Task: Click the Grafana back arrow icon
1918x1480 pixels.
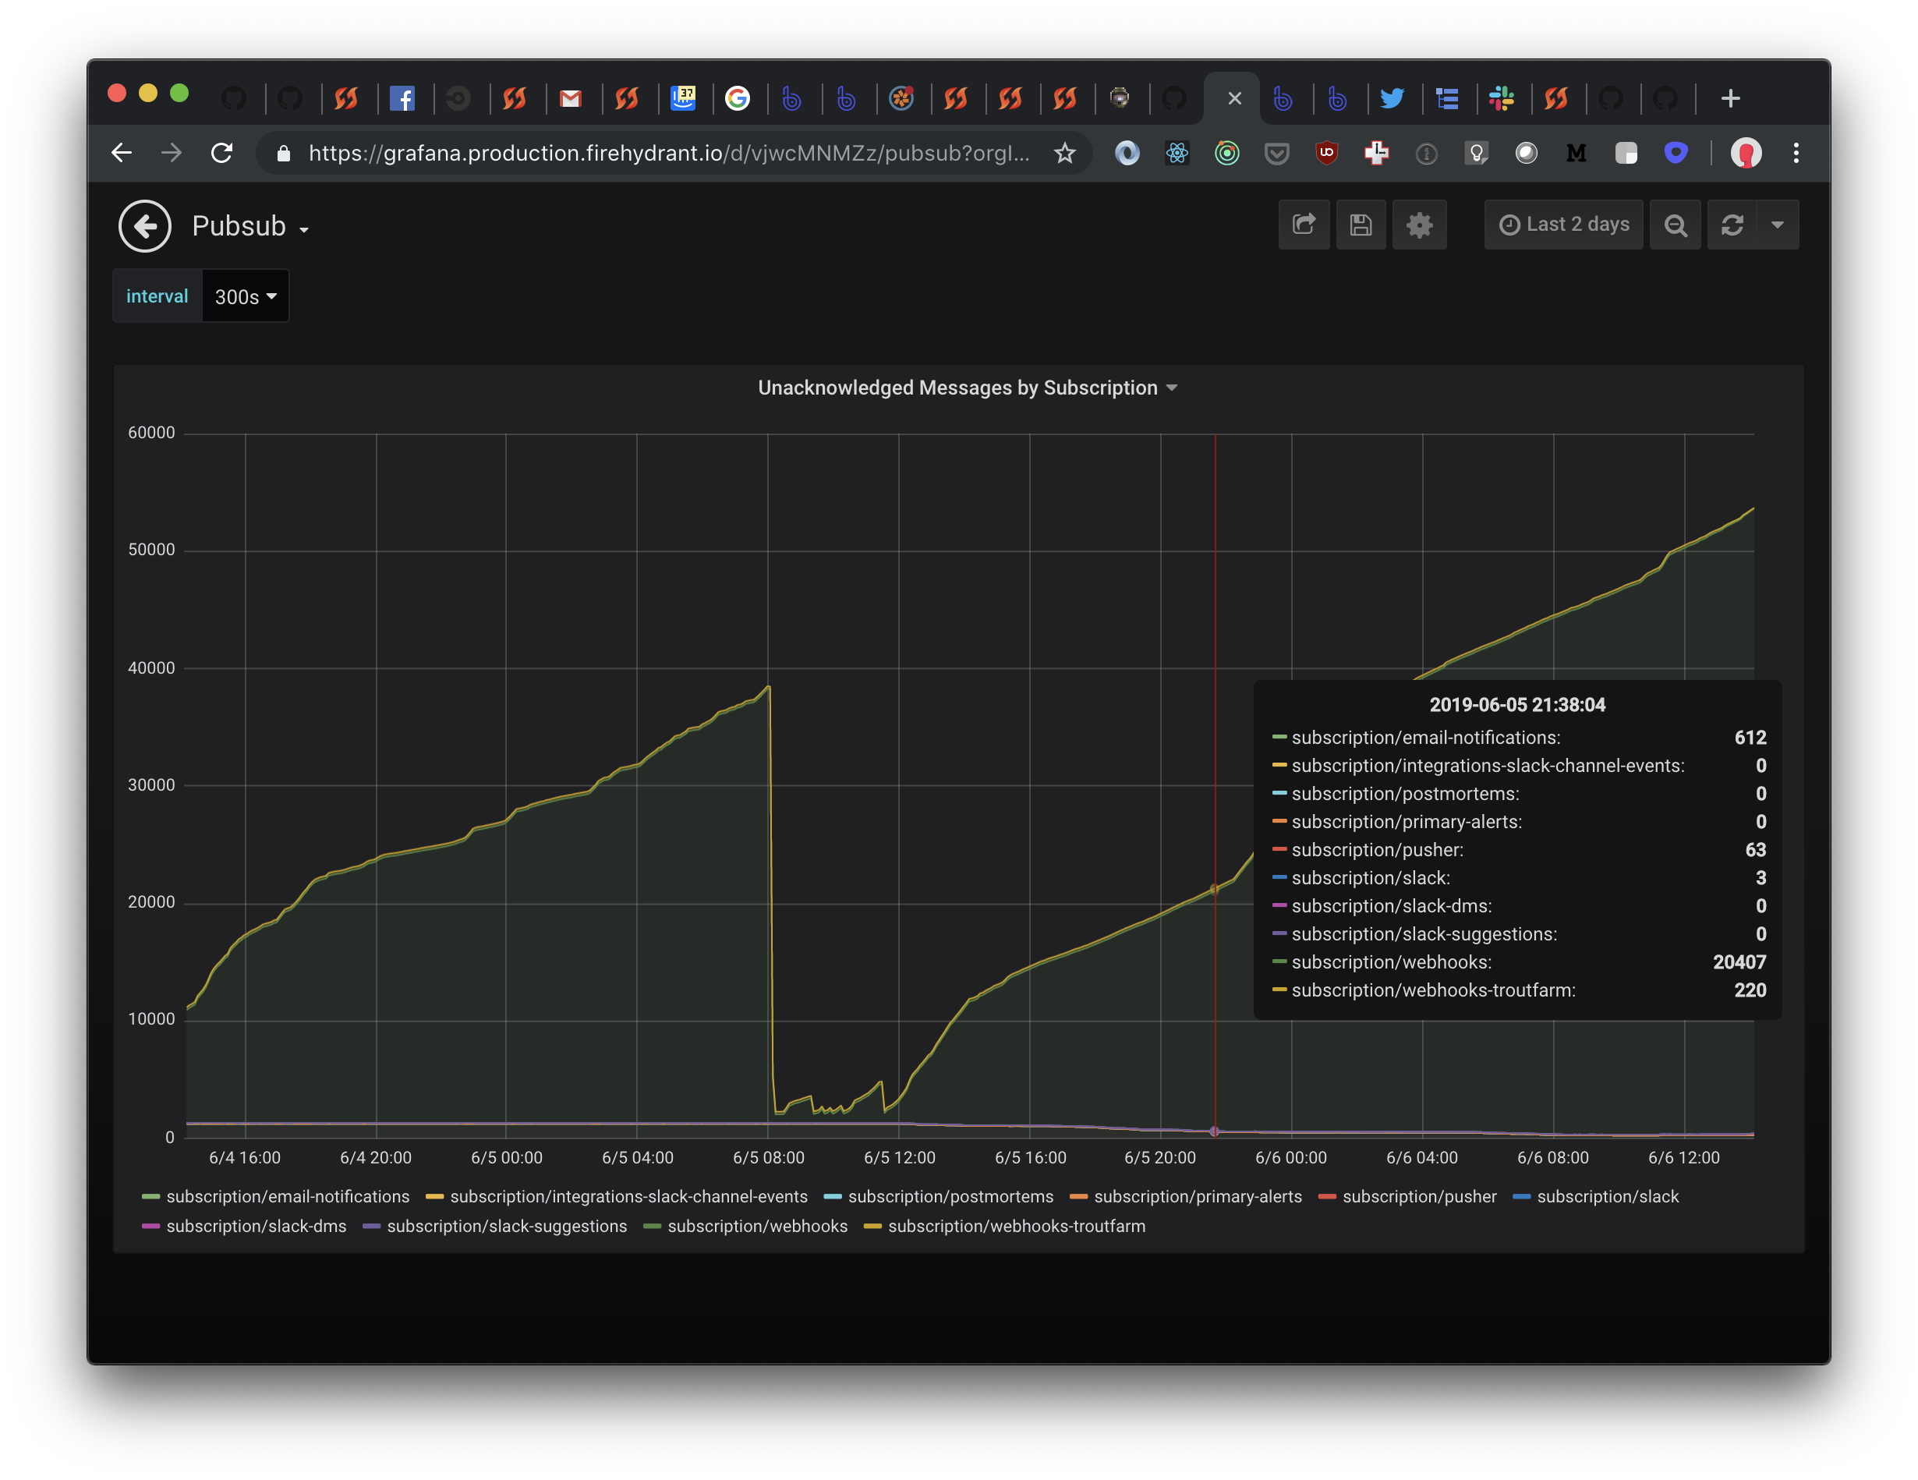Action: pos(145,225)
